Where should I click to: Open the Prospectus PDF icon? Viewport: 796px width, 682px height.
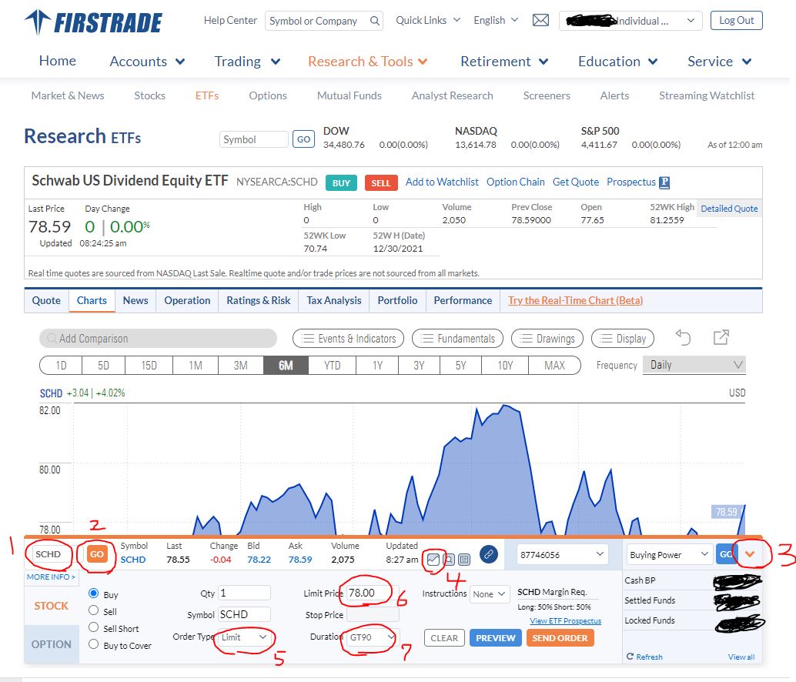coord(664,182)
